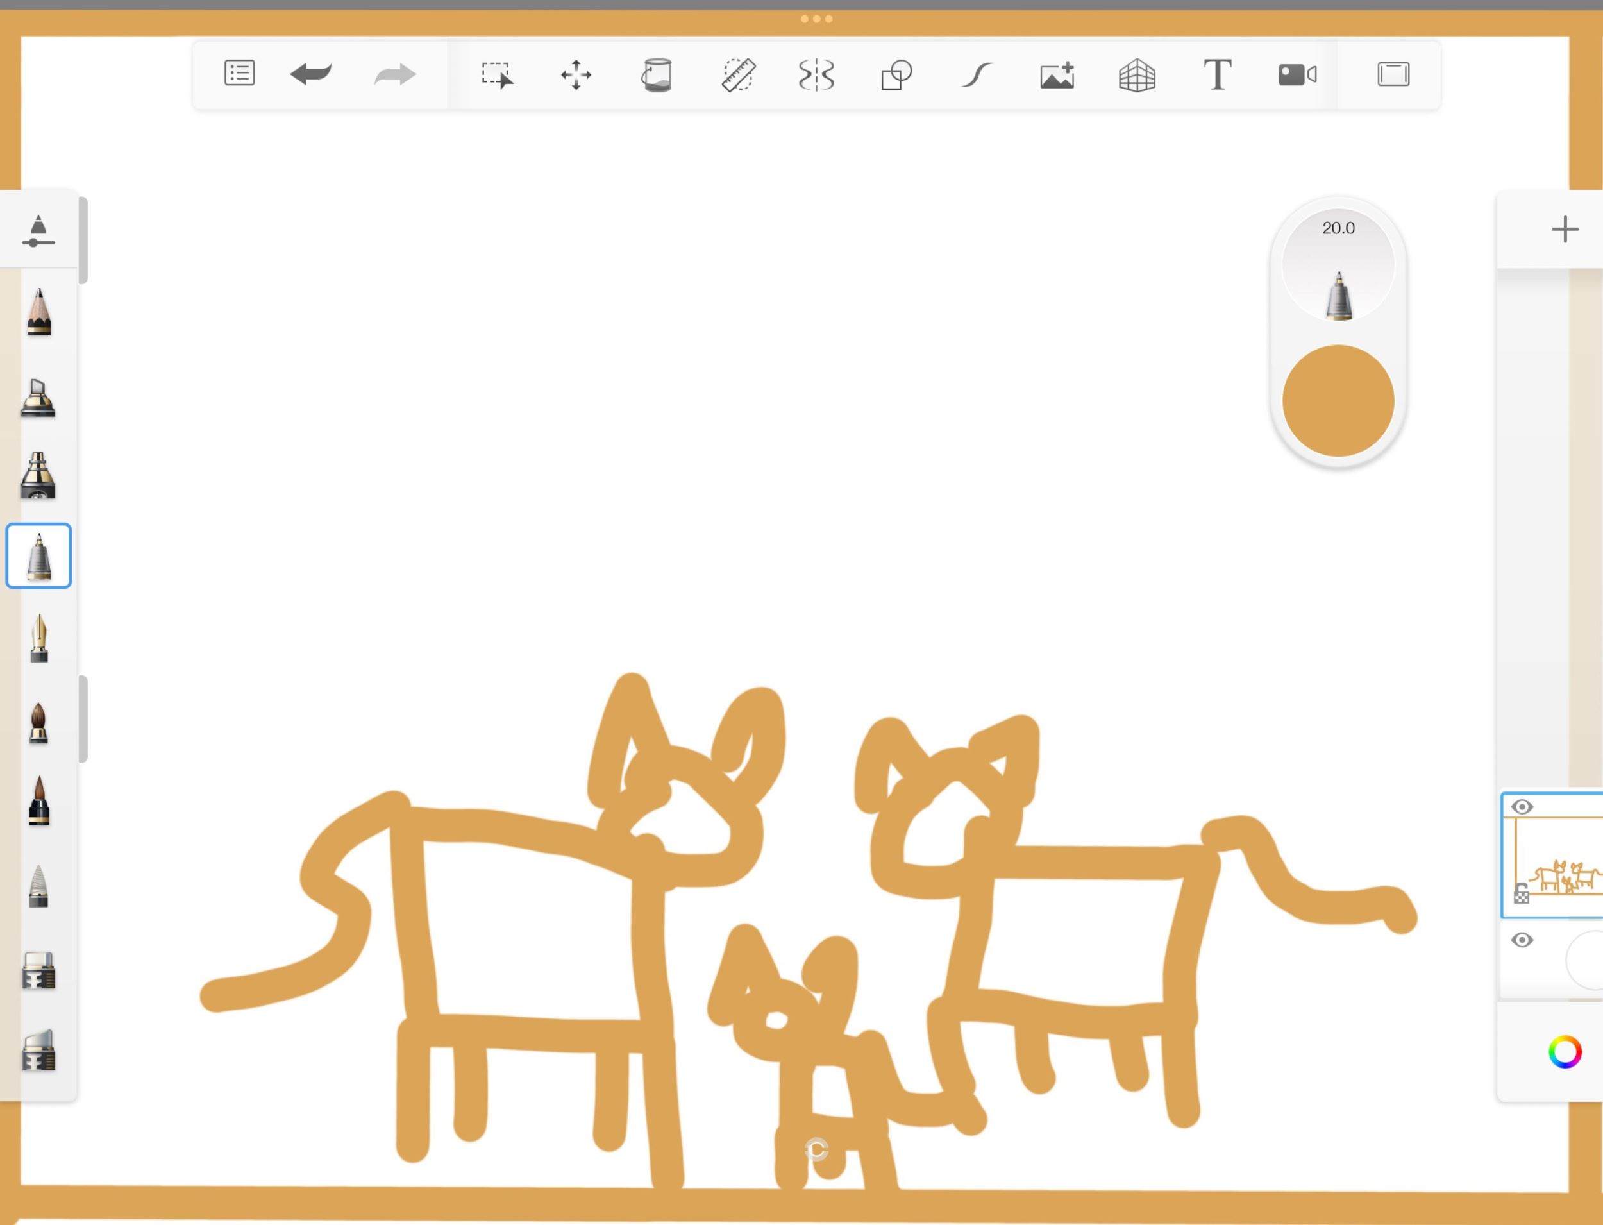
Task: Enable the Symmetry tool
Action: [x=816, y=74]
